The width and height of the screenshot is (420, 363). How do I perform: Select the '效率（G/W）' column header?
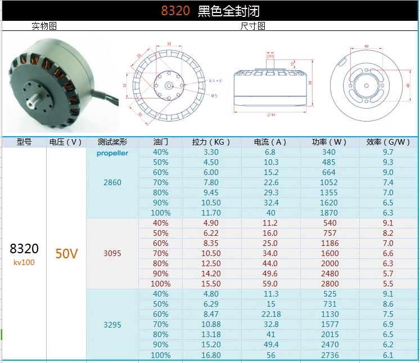click(388, 142)
